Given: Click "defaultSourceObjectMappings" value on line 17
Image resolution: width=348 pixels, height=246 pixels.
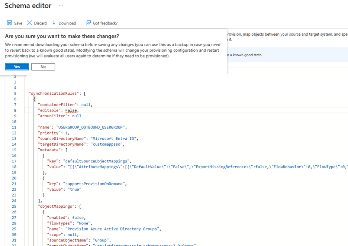Looking at the screenshot, I should coord(96,161).
